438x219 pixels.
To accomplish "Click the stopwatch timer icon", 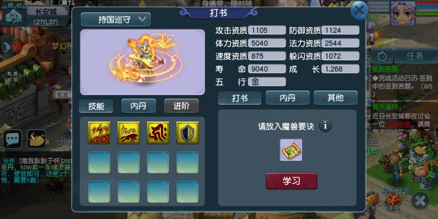I will click(382, 56).
